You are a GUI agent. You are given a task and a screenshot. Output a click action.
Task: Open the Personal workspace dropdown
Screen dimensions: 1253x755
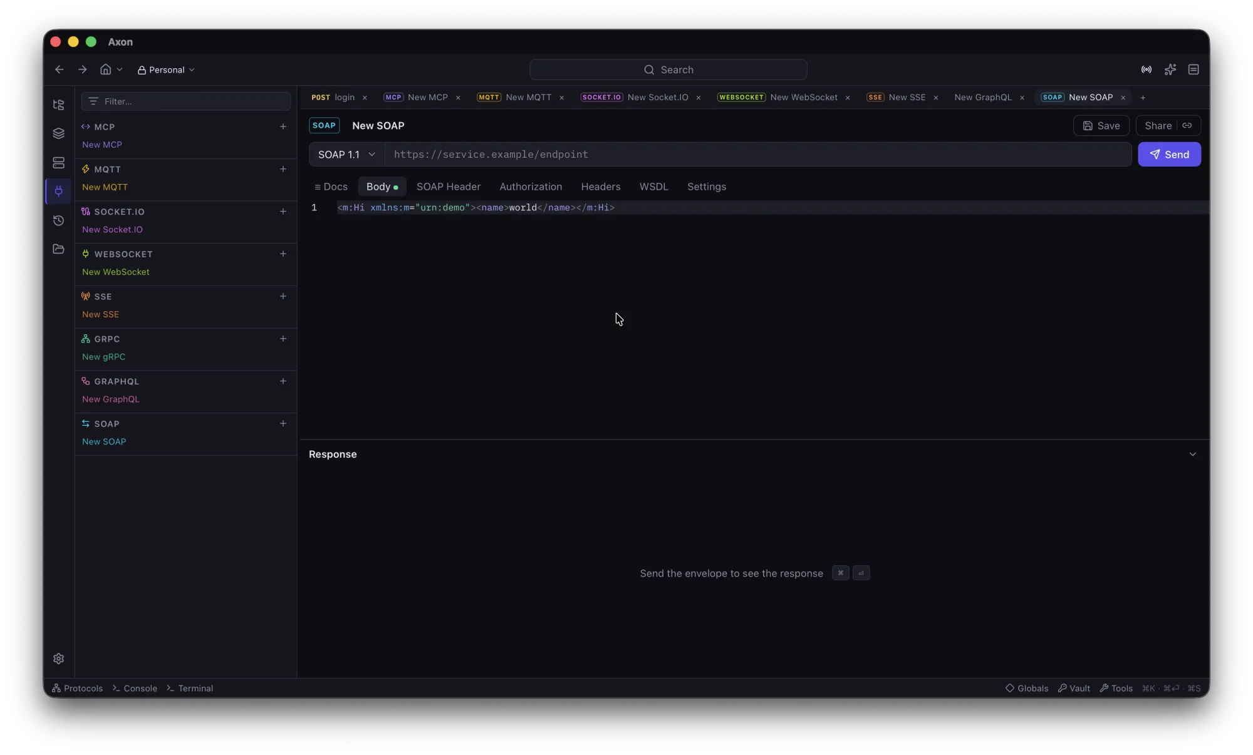(166, 70)
